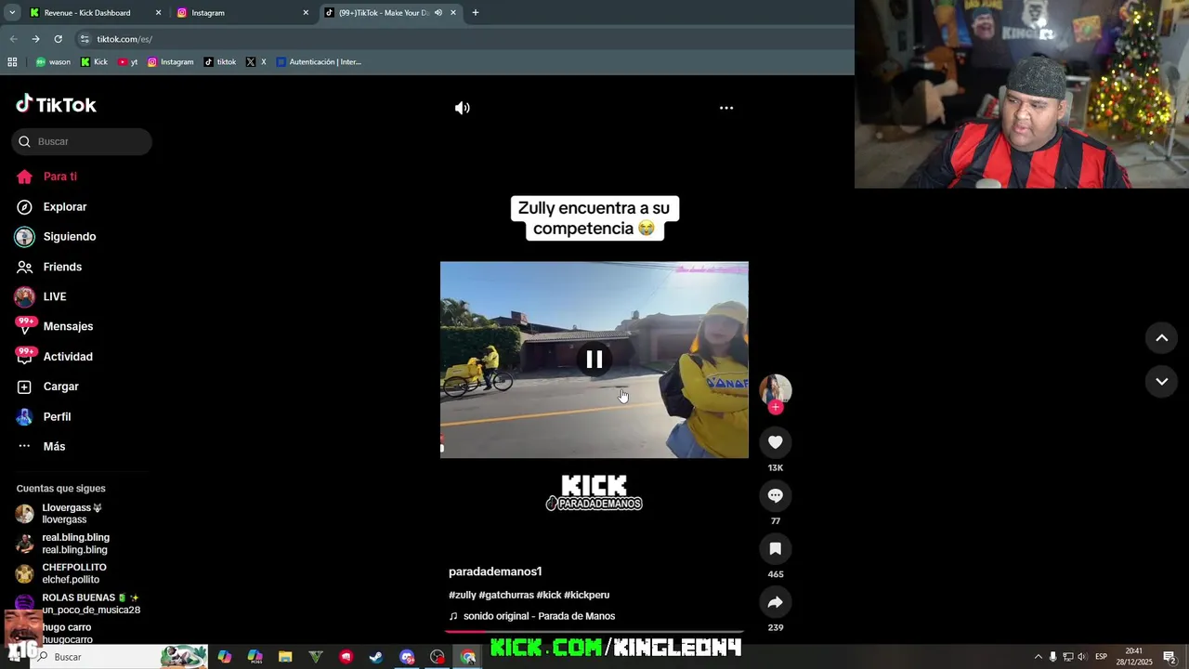Go to the next video arrow
The height and width of the screenshot is (669, 1189).
coord(1161,382)
